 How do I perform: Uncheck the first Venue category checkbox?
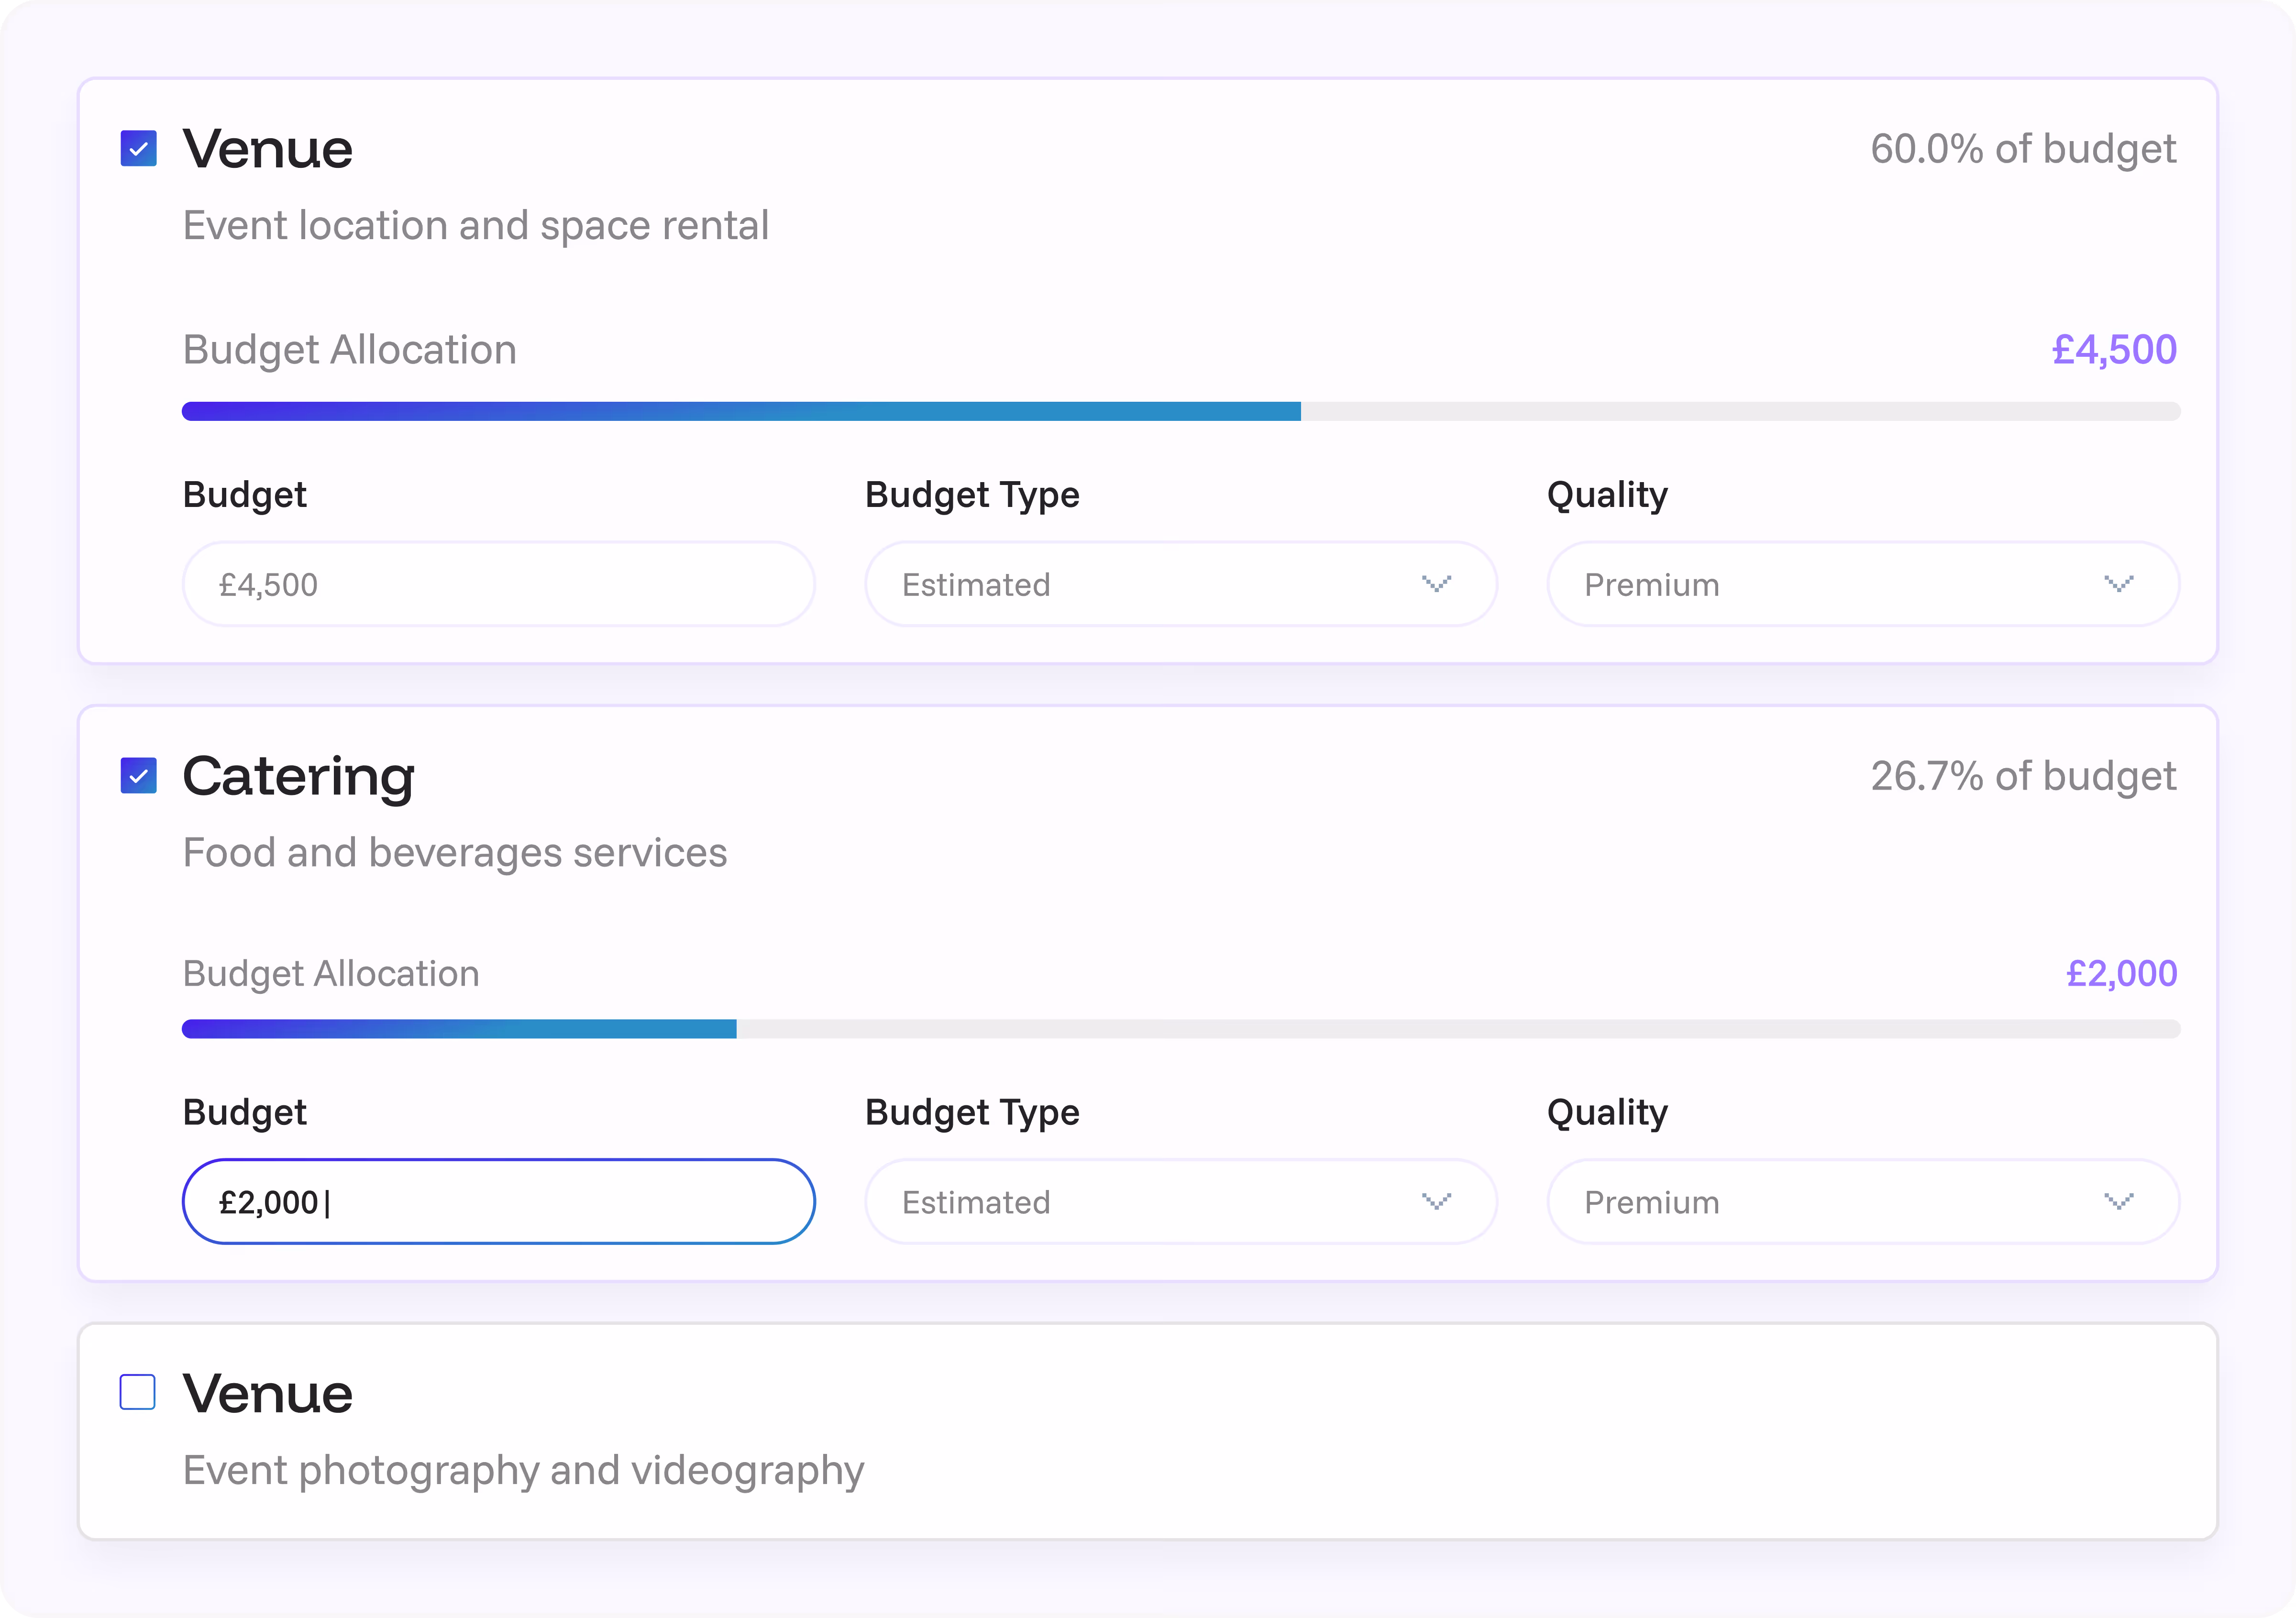(138, 149)
